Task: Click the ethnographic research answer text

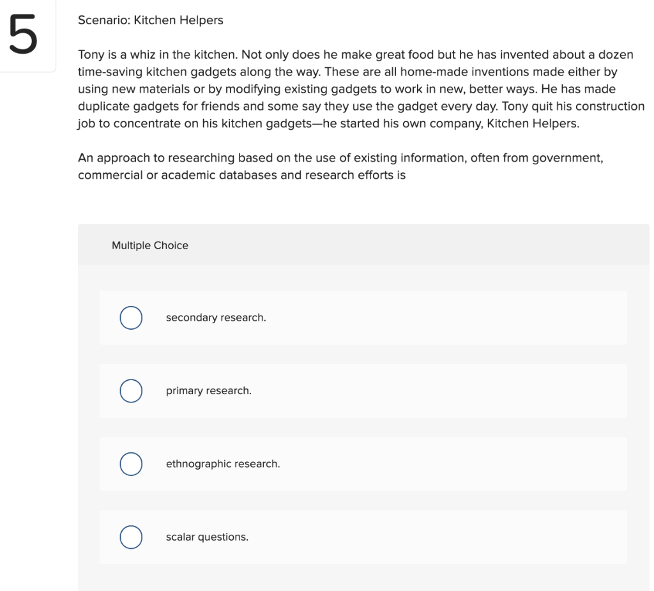Action: click(222, 464)
